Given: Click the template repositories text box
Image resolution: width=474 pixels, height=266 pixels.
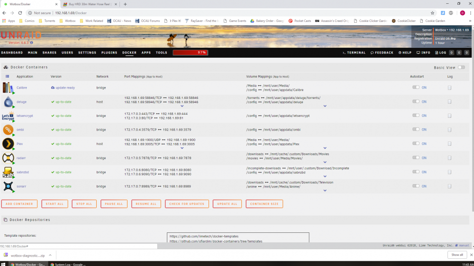Looking at the screenshot, I should 238,238.
